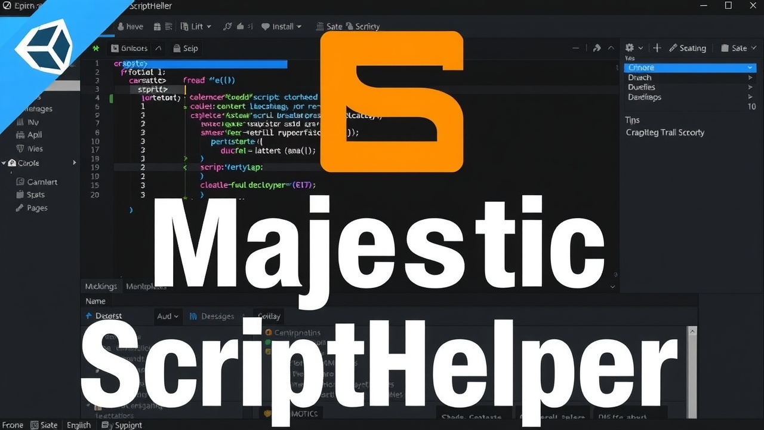Screen dimensions: 764x430
Task: Expand the Dnech row arrow
Action: click(750, 78)
